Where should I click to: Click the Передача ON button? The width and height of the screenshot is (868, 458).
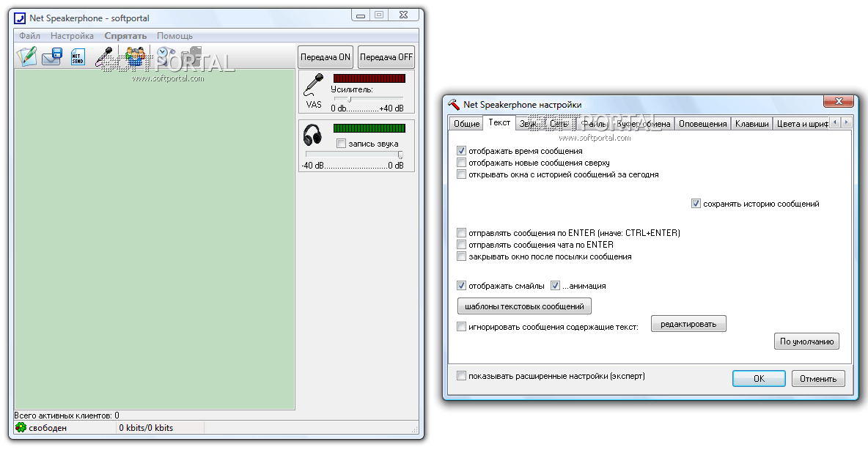325,57
